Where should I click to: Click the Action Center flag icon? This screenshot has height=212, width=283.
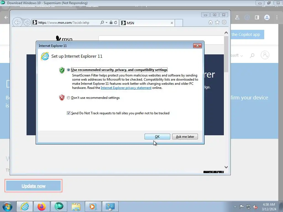[x=242, y=207]
